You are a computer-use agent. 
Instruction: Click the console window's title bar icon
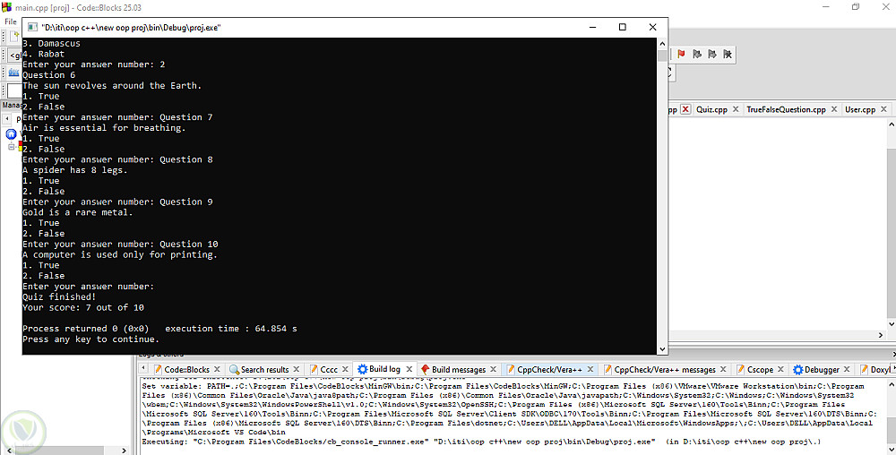pyautogui.click(x=32, y=28)
